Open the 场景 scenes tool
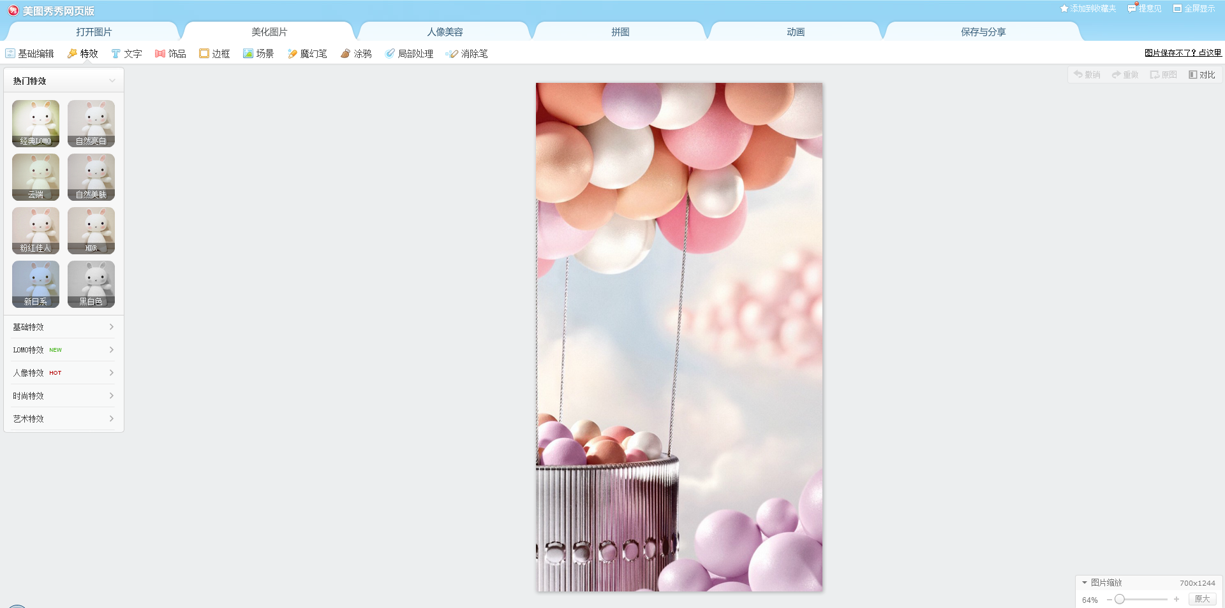Image resolution: width=1225 pixels, height=608 pixels. tap(258, 54)
